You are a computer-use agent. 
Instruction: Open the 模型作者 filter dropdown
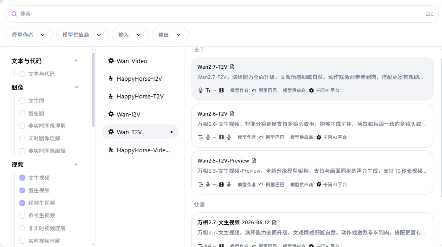click(29, 35)
